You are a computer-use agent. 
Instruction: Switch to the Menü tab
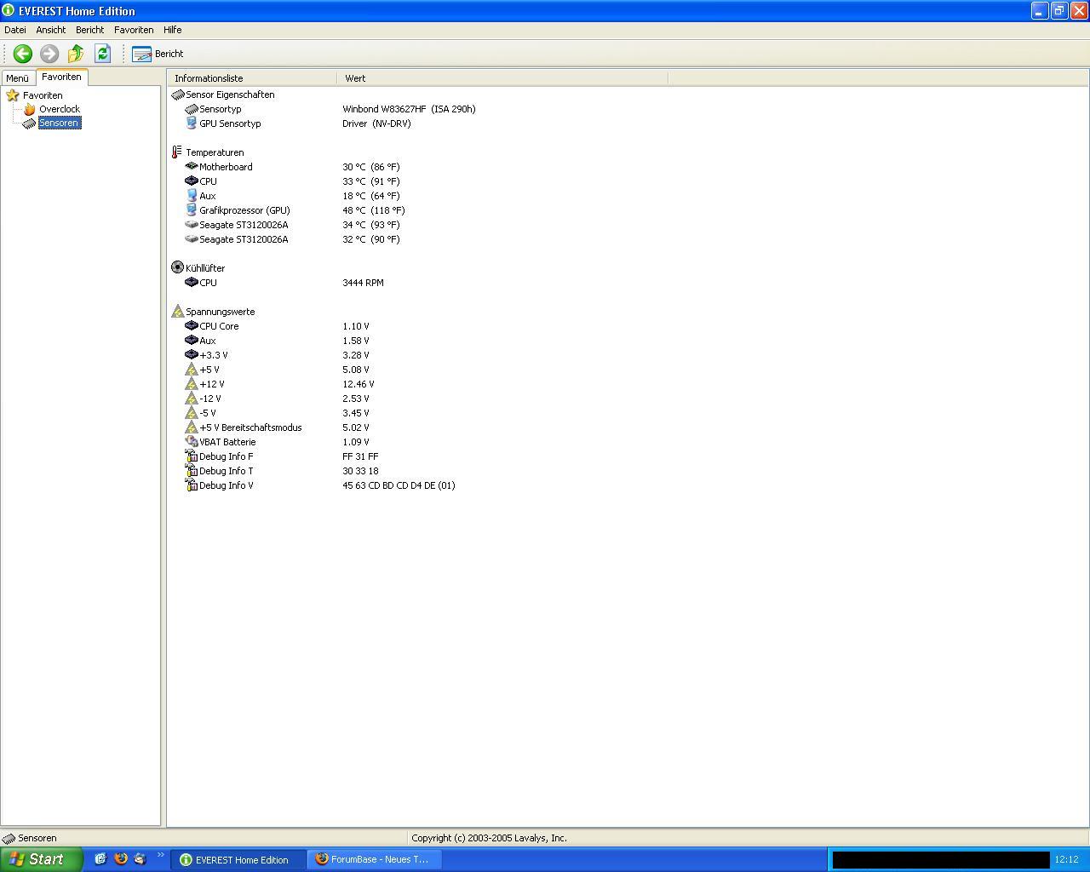(17, 77)
